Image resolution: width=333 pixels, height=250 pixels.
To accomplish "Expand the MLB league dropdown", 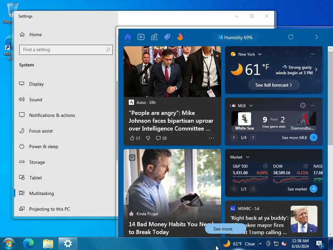I will pyautogui.click(x=251, y=106).
